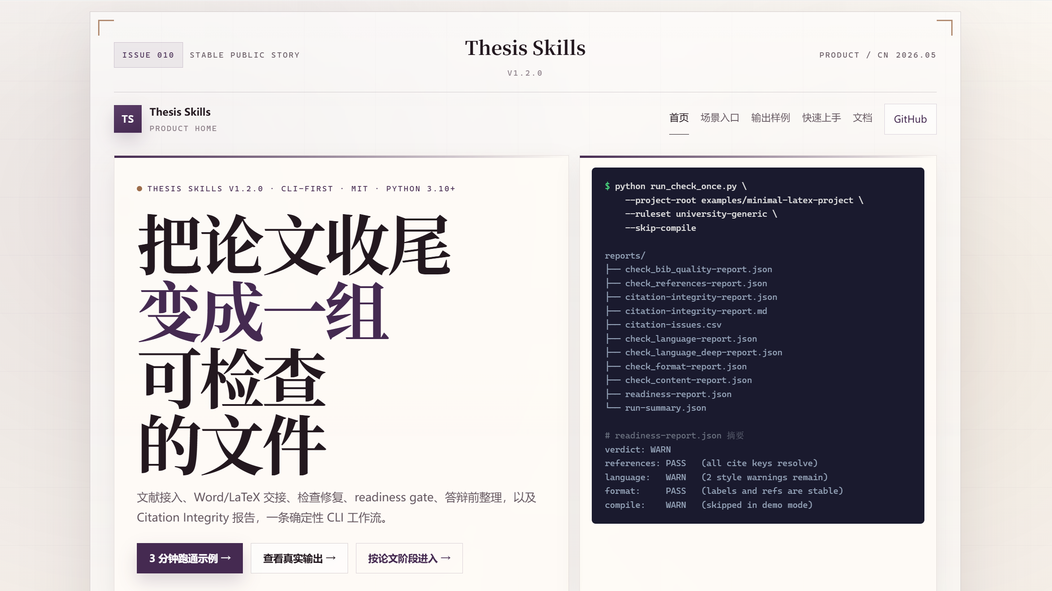Click the GitHub button
The height and width of the screenshot is (591, 1052).
tap(910, 119)
